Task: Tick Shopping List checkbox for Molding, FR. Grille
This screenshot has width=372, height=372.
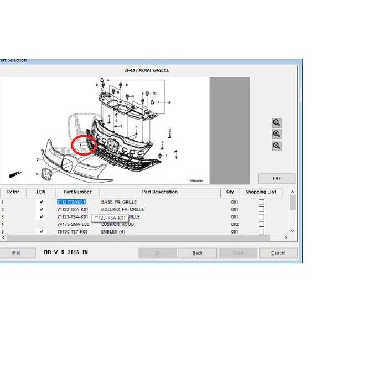Action: pyautogui.click(x=261, y=210)
